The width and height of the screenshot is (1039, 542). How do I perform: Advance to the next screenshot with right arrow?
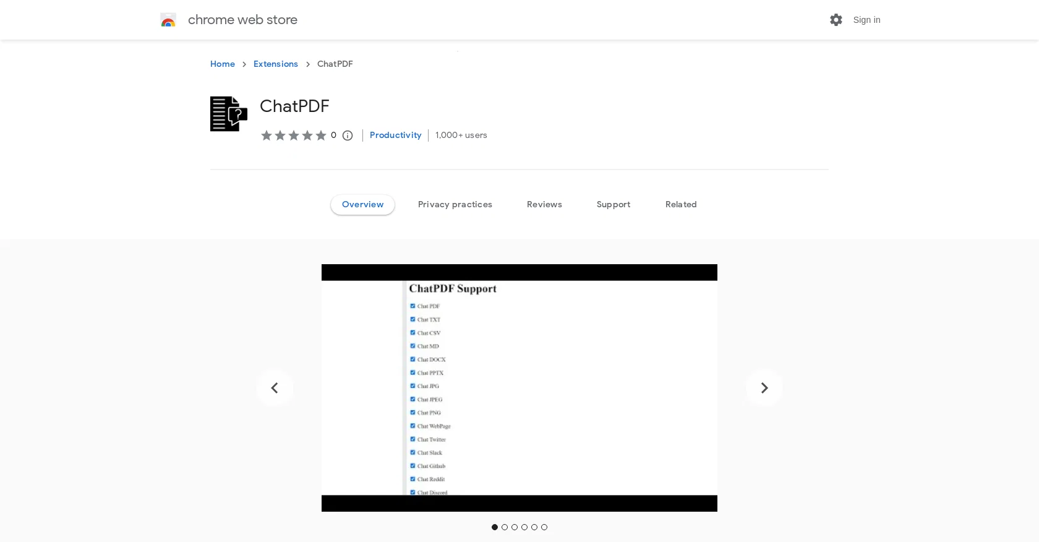tap(764, 388)
